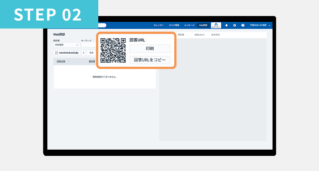Viewport: 319px width, 171px height.
Task: Open the タスク管理 menu item
Action: tap(174, 25)
